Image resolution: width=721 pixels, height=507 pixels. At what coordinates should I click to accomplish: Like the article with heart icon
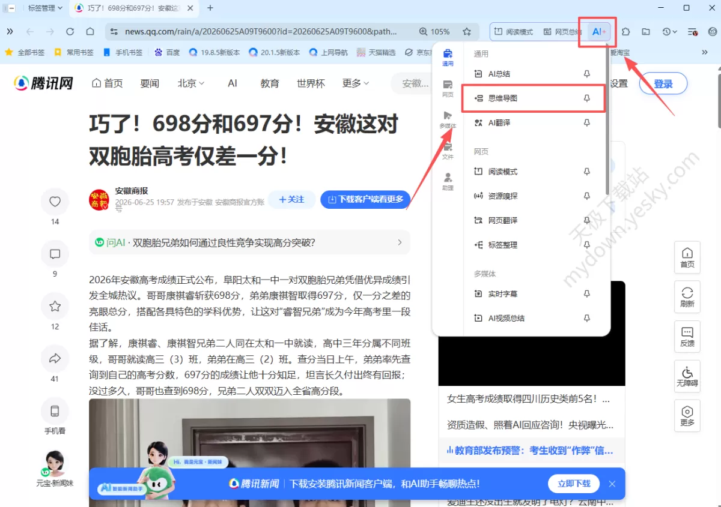pyautogui.click(x=55, y=202)
